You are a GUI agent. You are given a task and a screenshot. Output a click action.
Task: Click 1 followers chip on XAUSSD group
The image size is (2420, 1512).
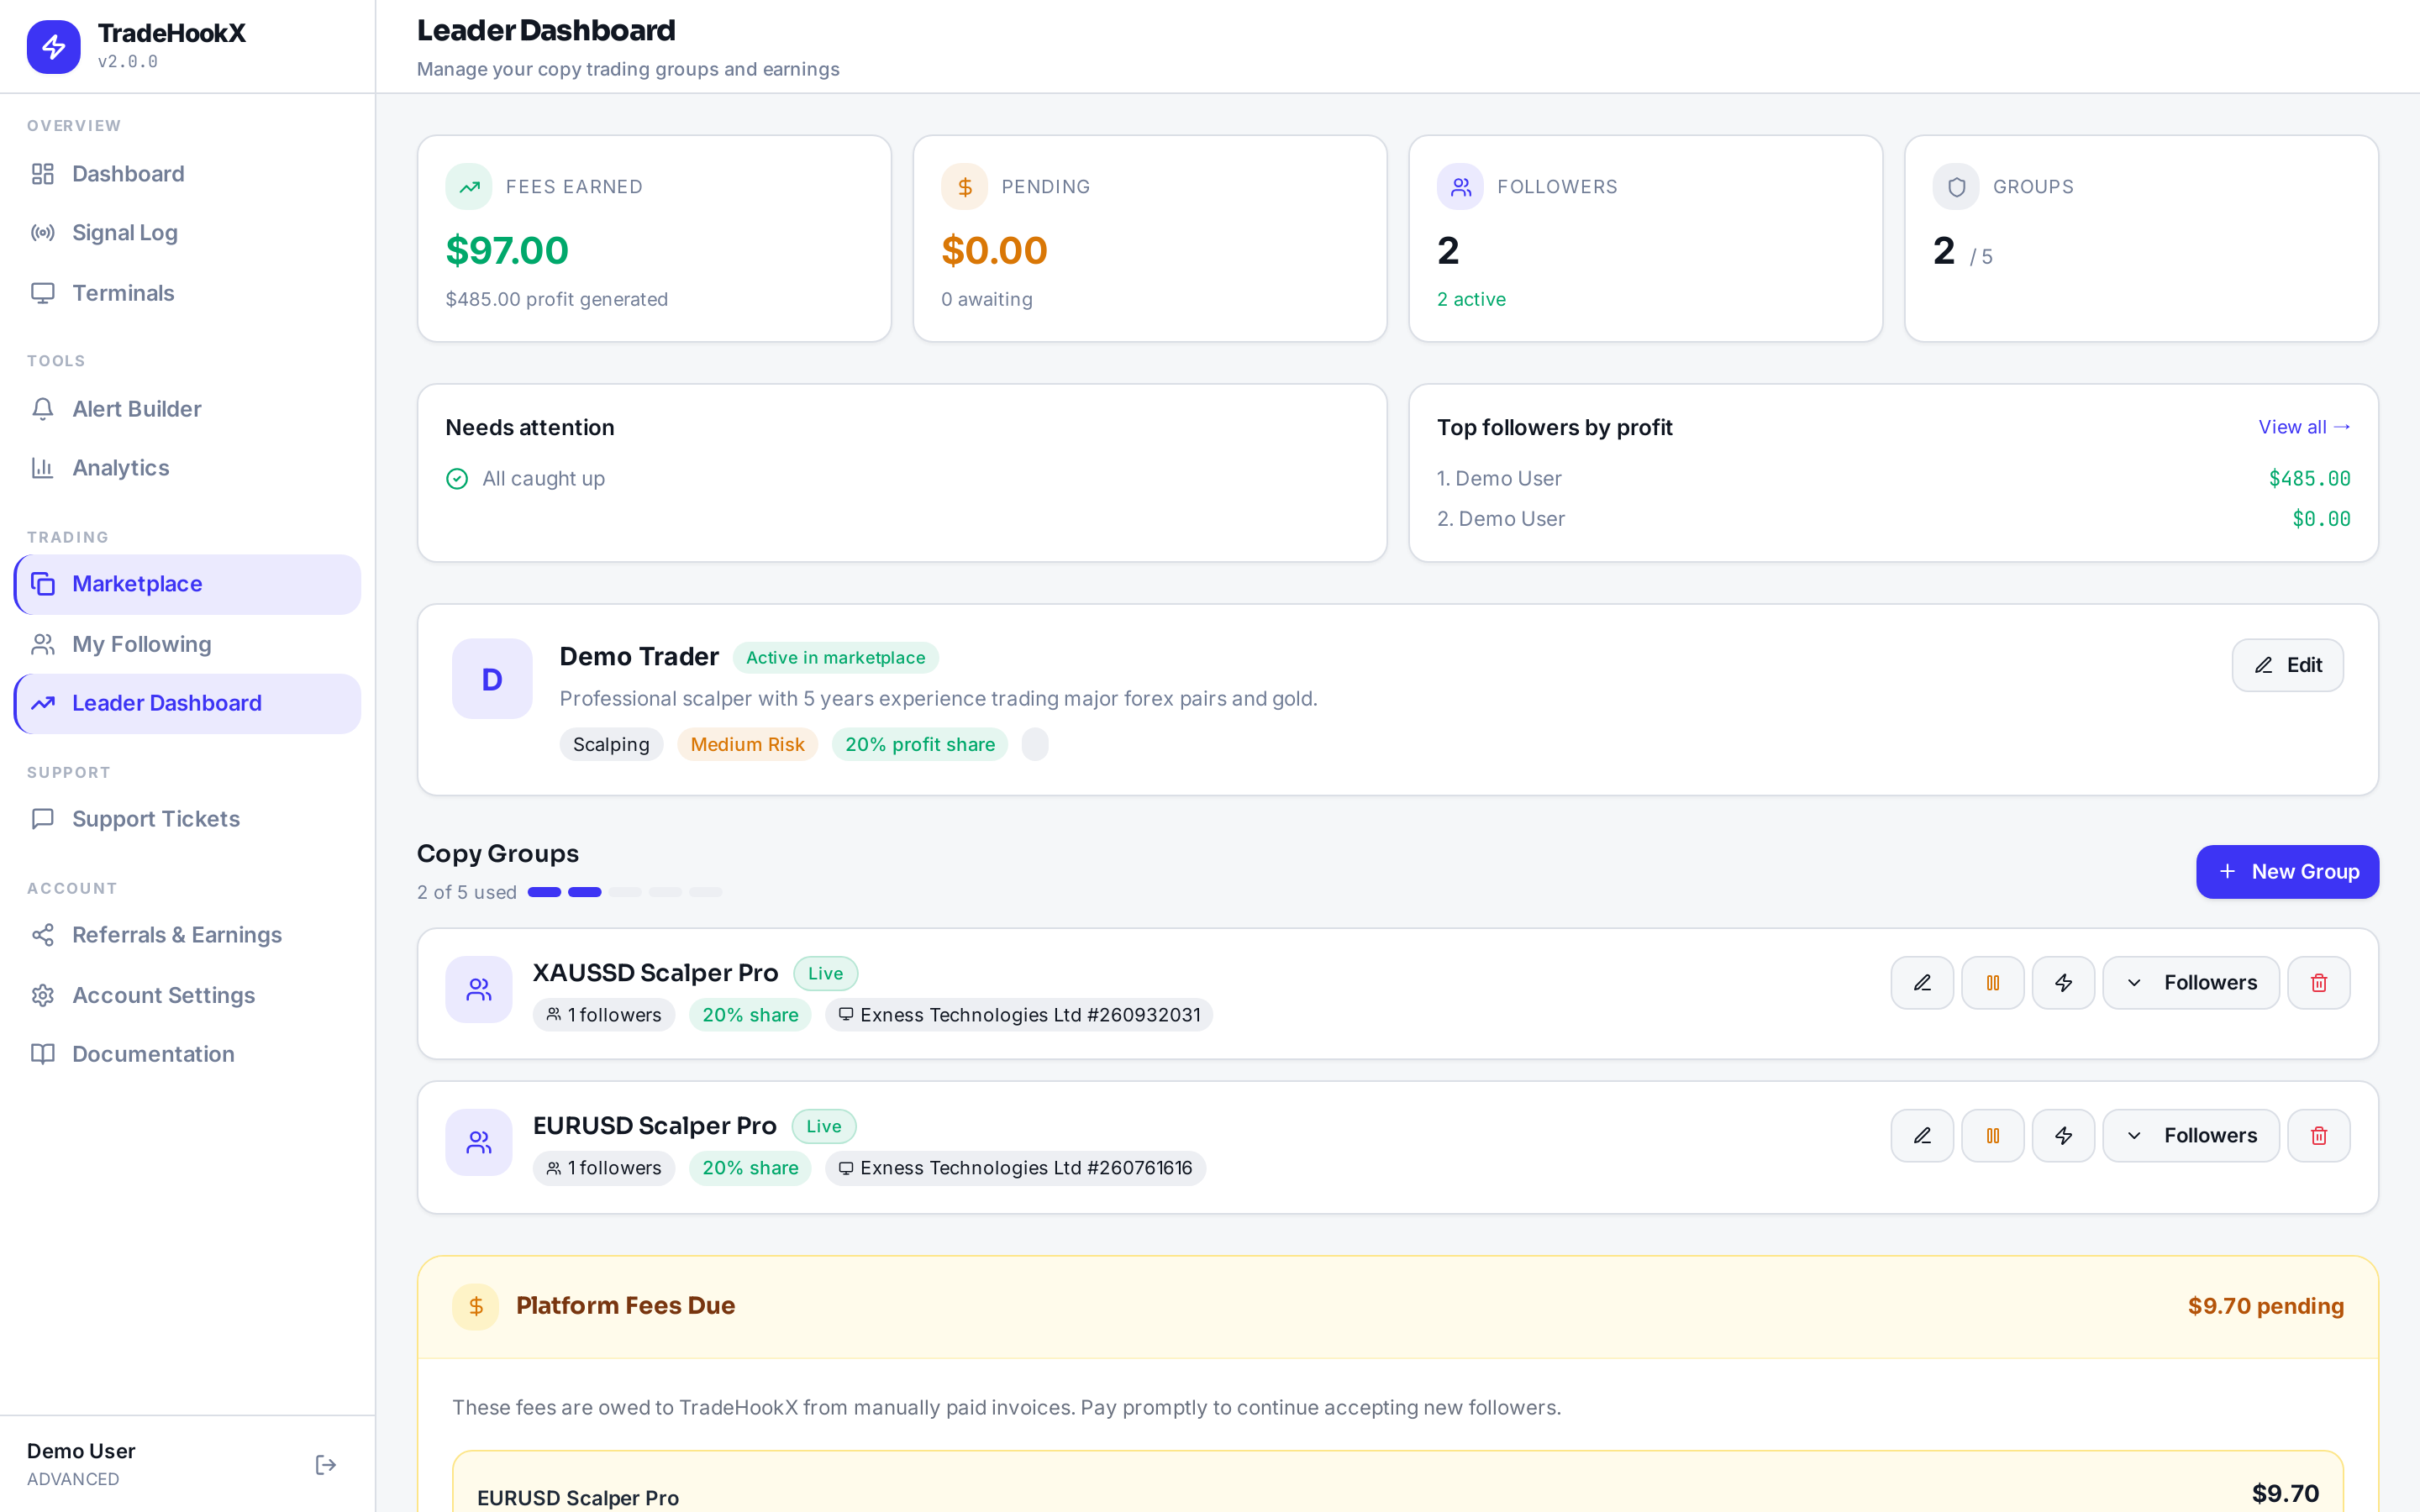[604, 1015]
